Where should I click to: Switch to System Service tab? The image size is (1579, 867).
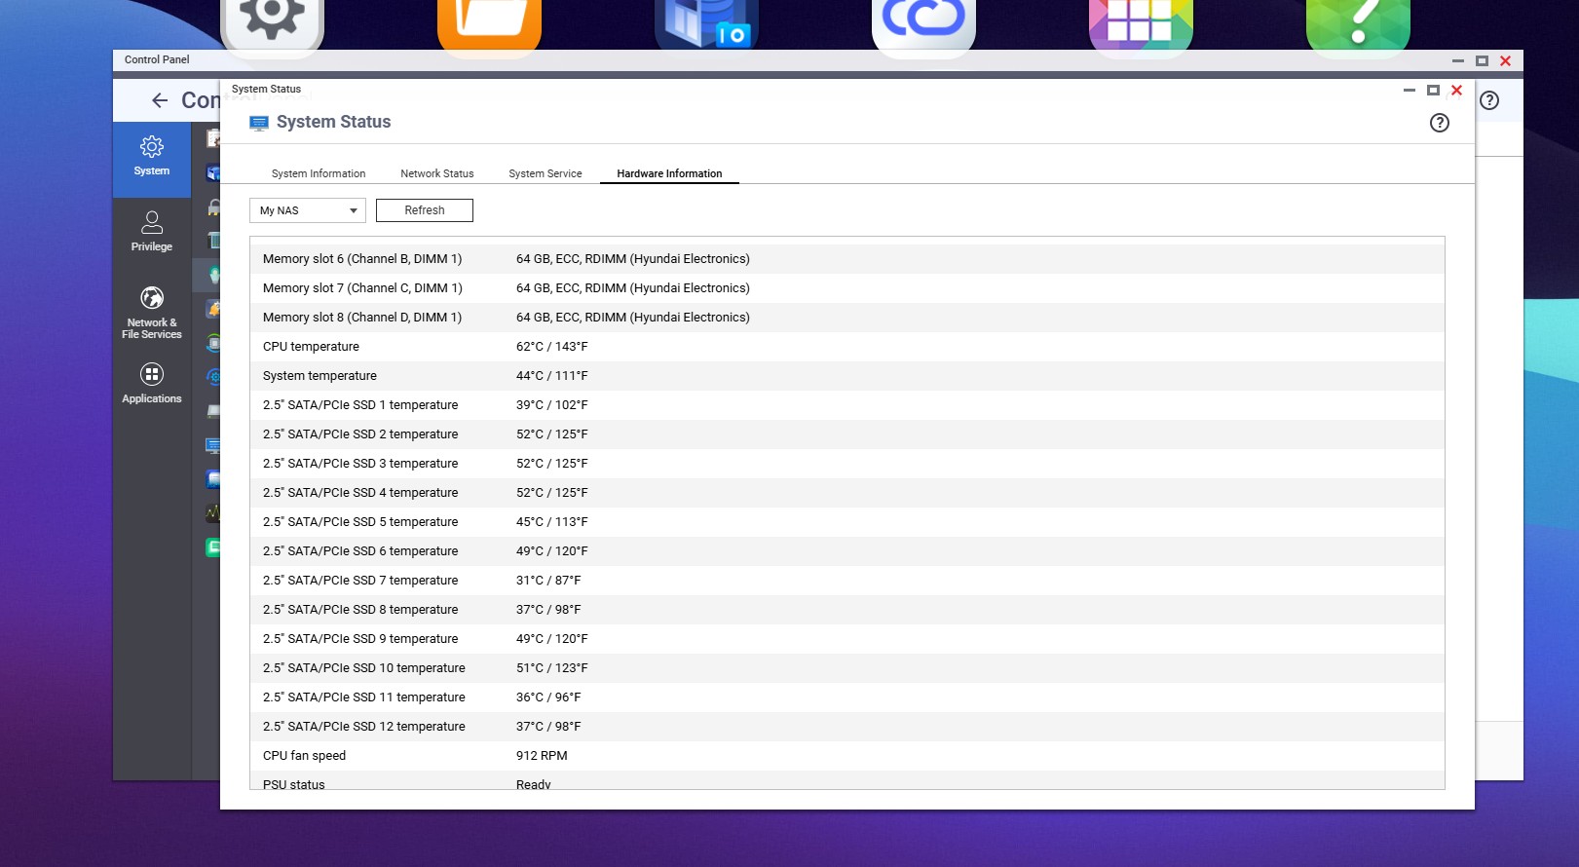(545, 173)
